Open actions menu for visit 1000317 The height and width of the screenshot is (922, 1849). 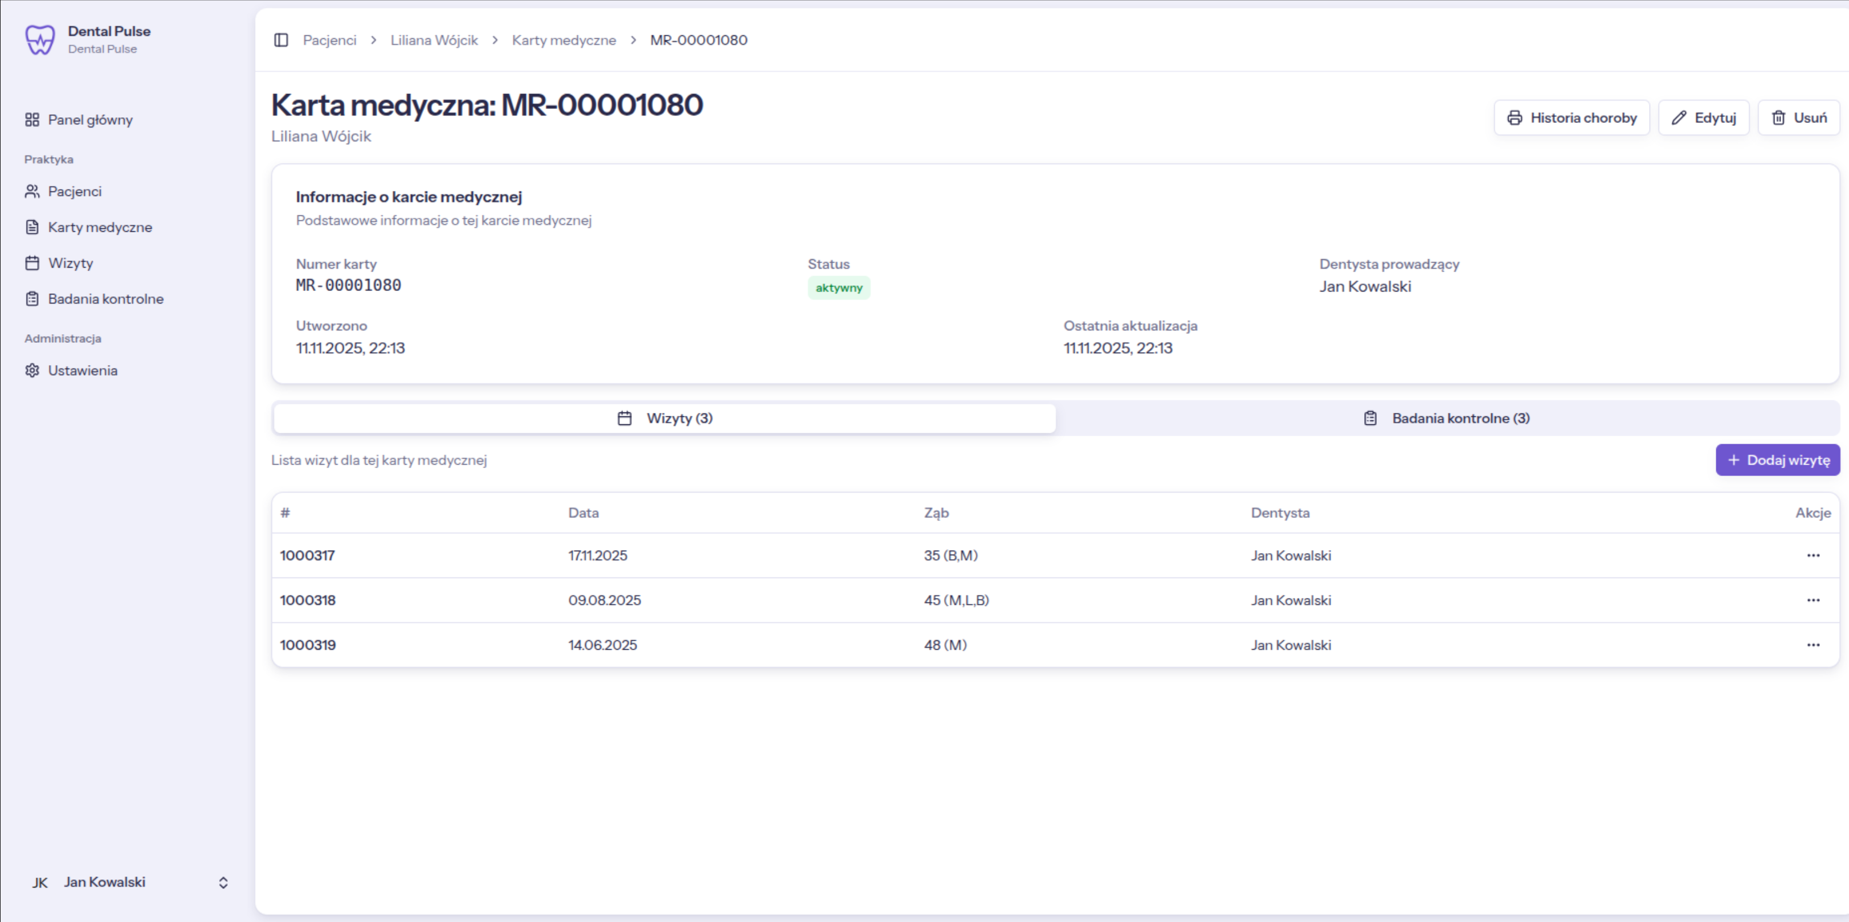1813,555
